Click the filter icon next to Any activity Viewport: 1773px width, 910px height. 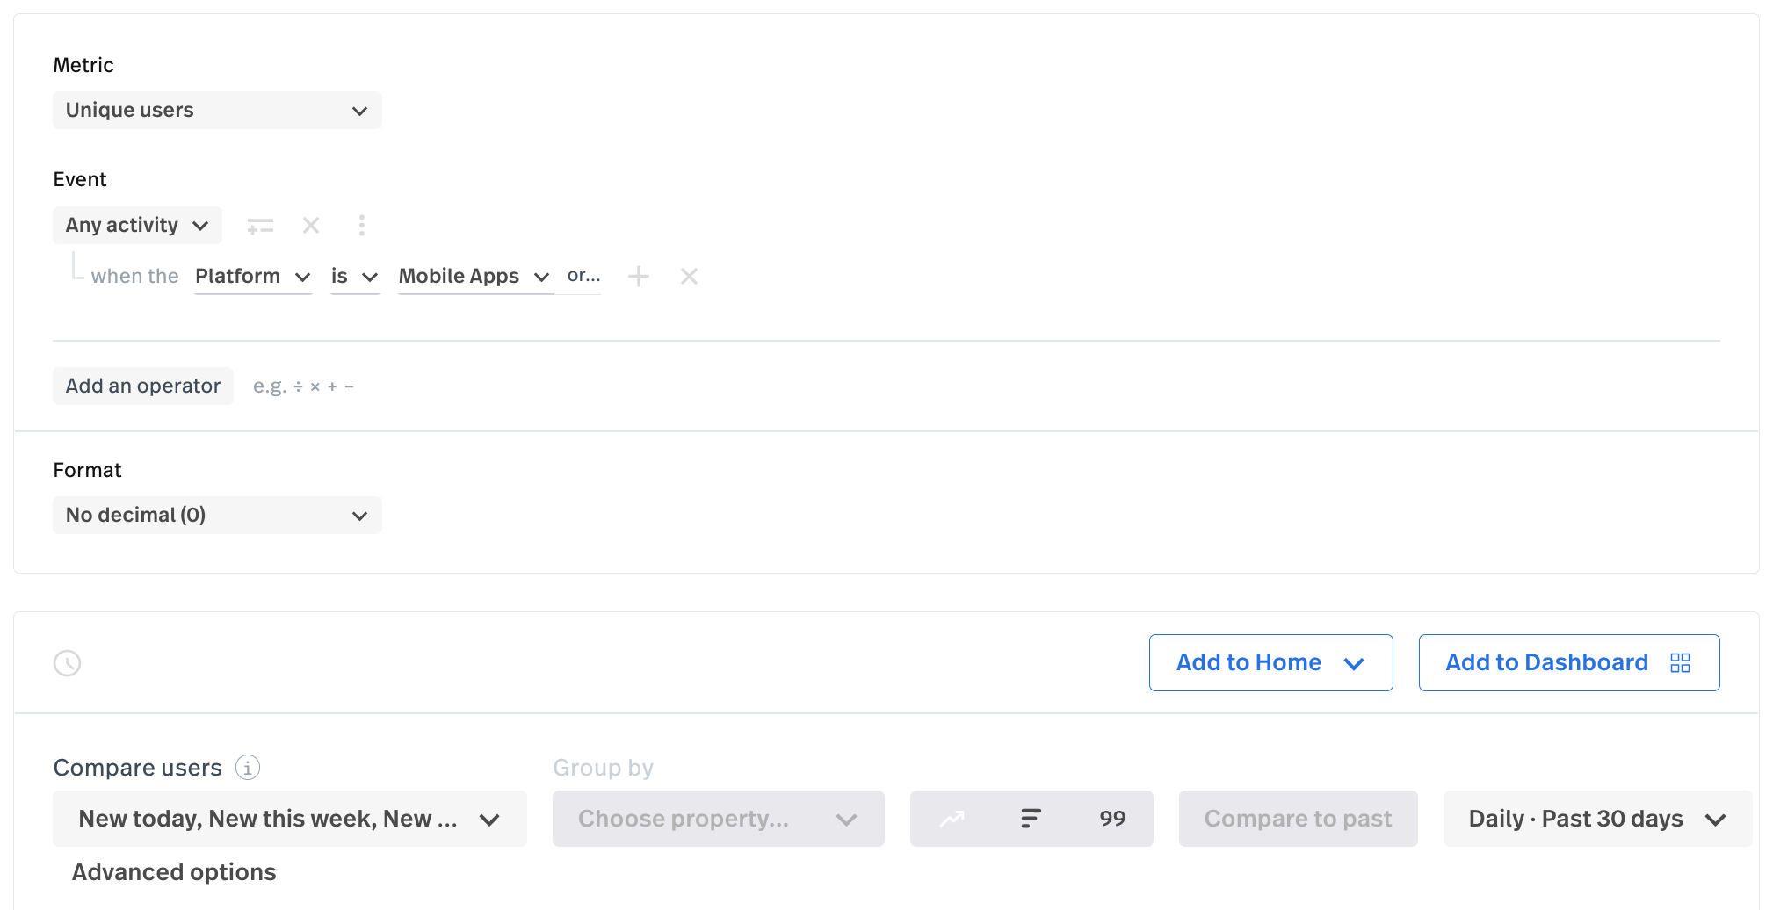click(260, 226)
